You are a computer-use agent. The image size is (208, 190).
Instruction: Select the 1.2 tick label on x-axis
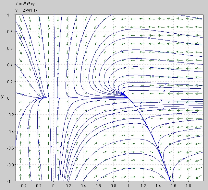(143, 186)
